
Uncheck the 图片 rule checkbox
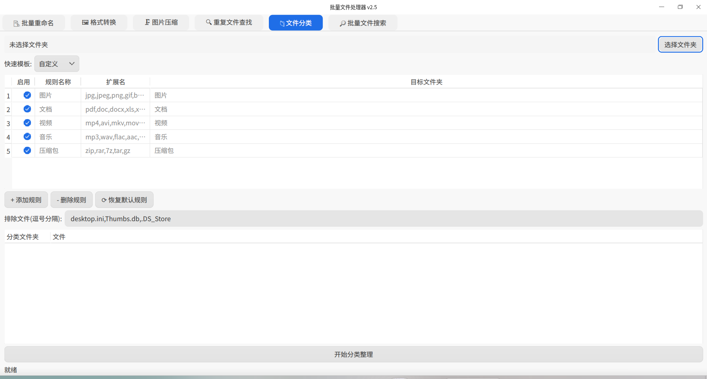click(27, 95)
